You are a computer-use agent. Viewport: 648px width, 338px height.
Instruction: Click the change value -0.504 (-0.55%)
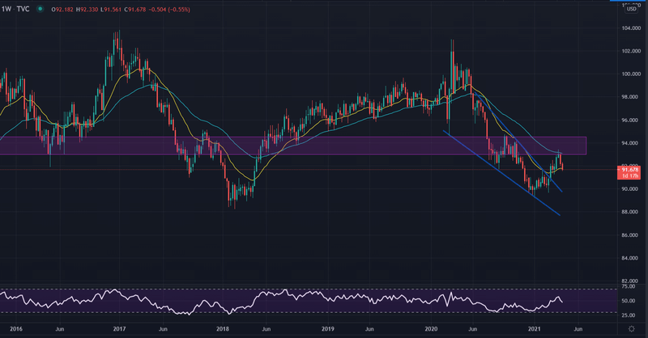click(169, 9)
